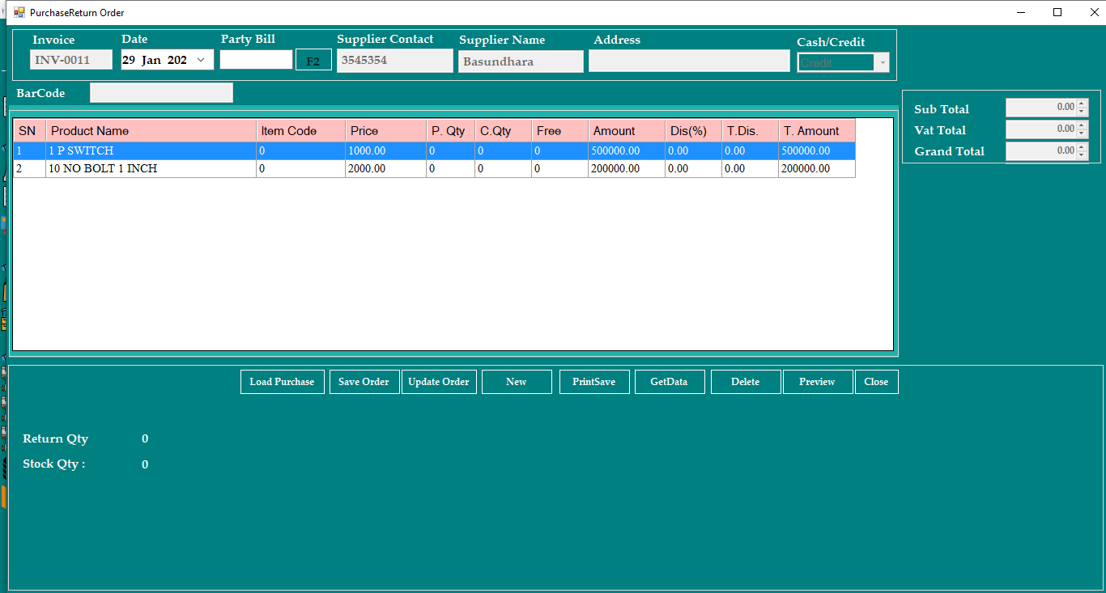The image size is (1106, 593).
Task: Click the Load Purchase button
Action: coord(282,381)
